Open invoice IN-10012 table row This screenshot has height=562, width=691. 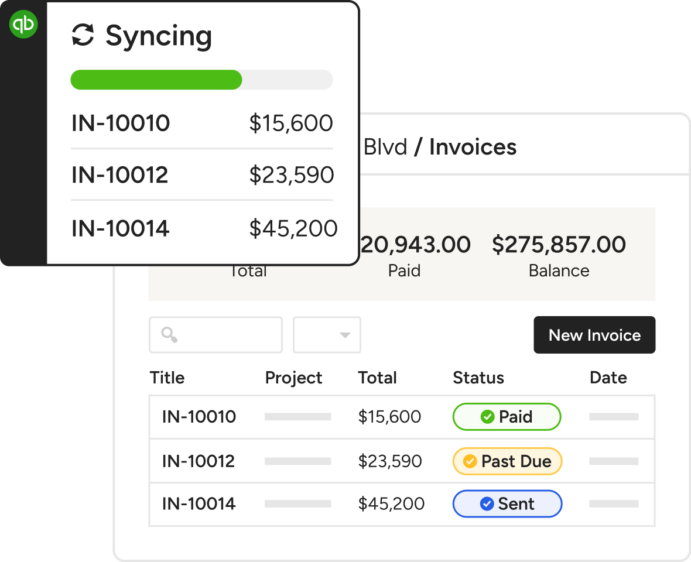pyautogui.click(x=199, y=461)
